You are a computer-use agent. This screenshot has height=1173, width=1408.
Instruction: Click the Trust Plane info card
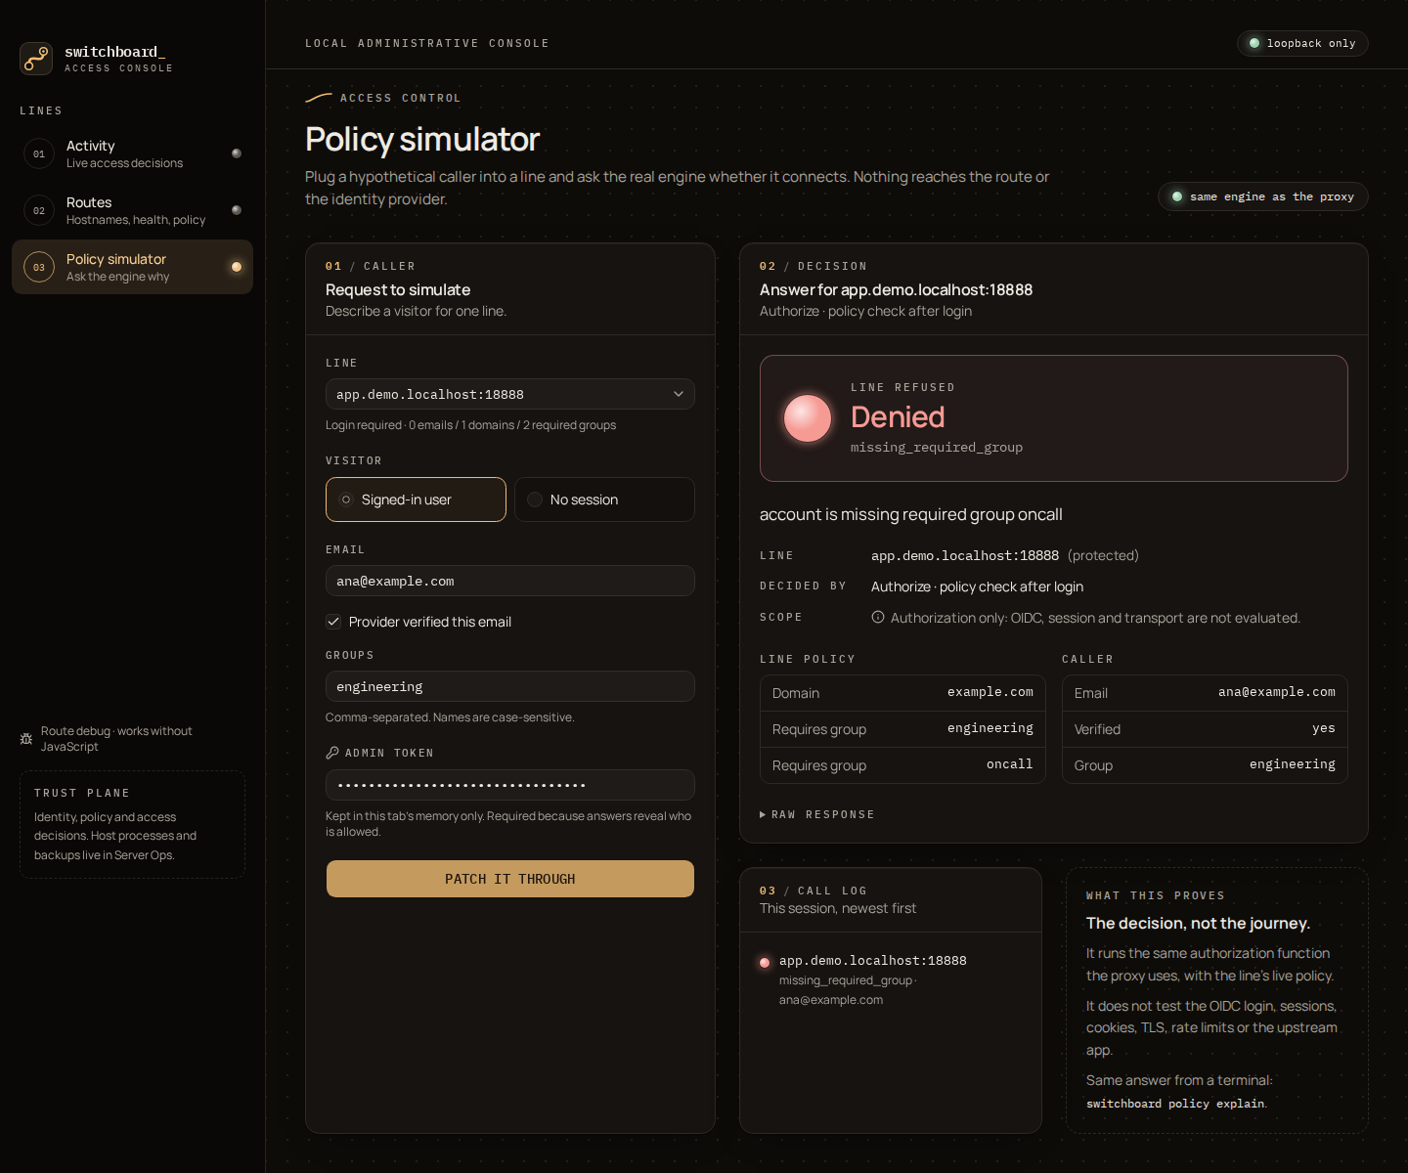[132, 824]
